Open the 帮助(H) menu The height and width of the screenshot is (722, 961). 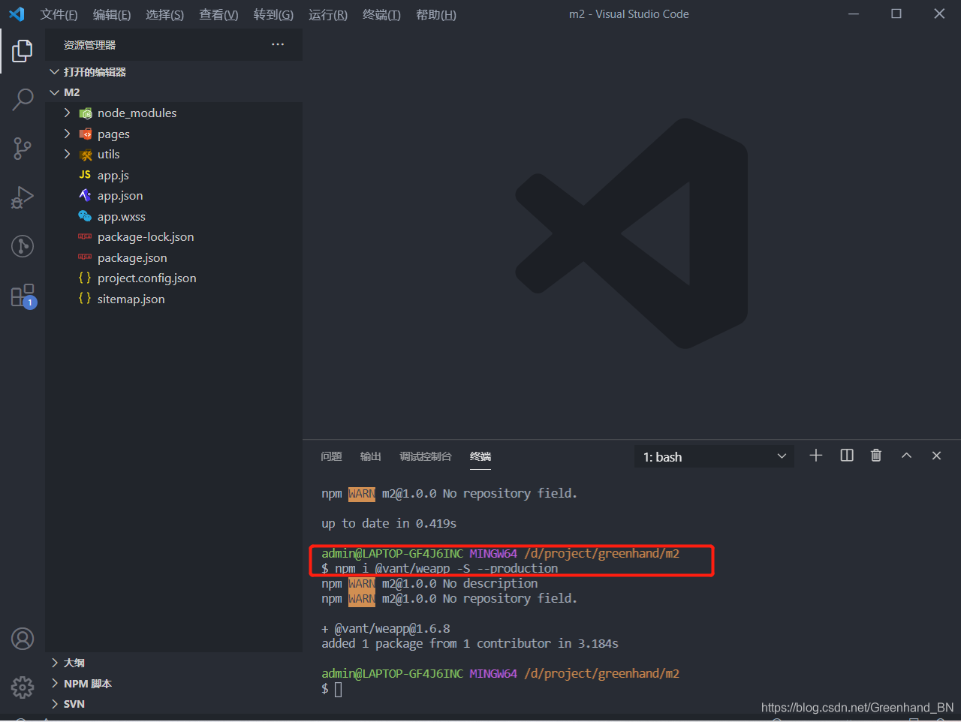coord(436,14)
